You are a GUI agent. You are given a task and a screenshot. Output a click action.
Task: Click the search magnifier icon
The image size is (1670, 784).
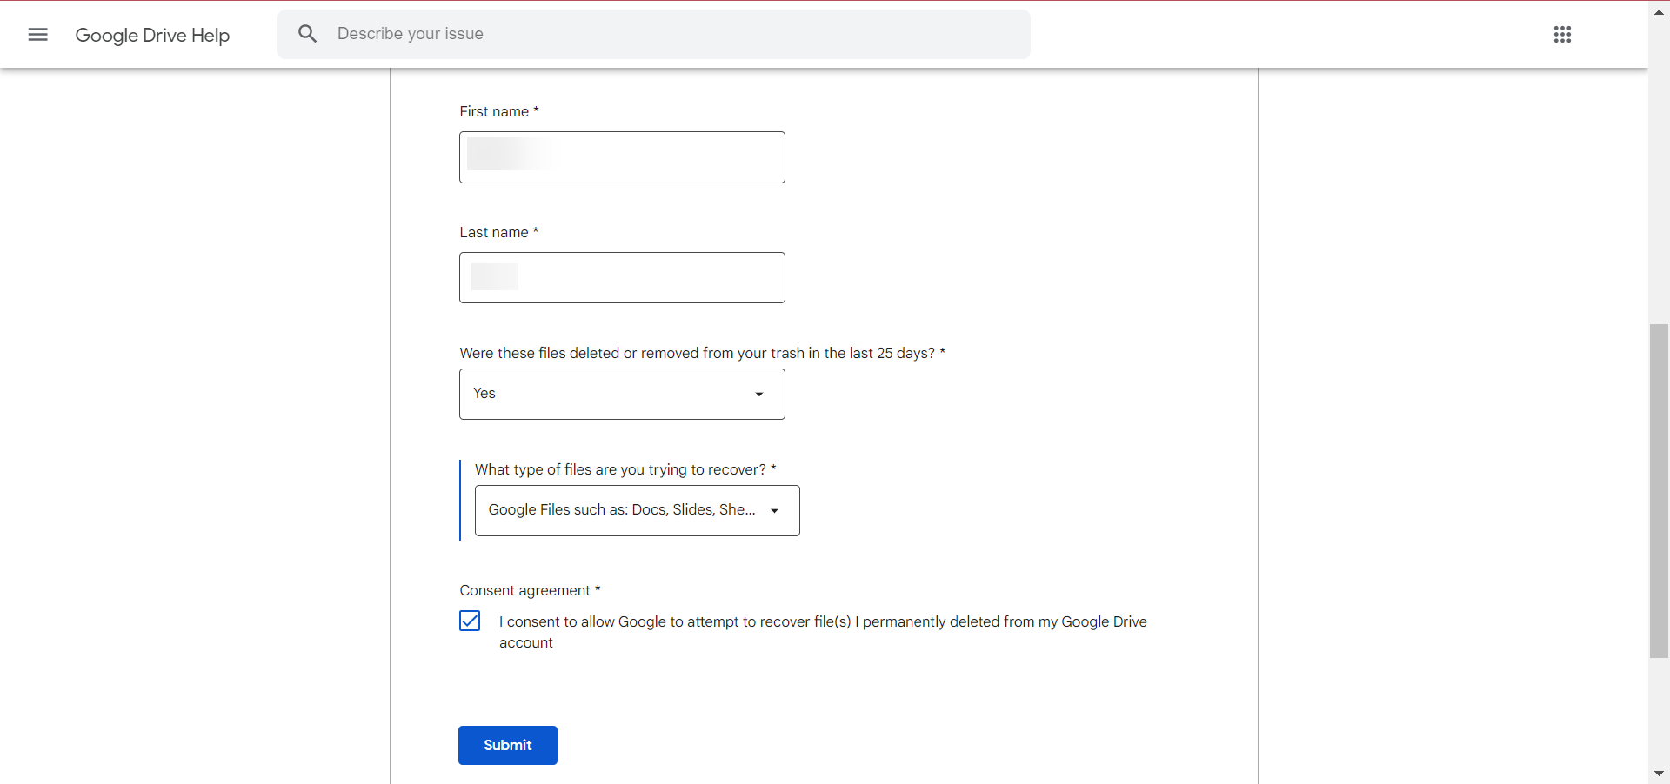click(x=307, y=34)
